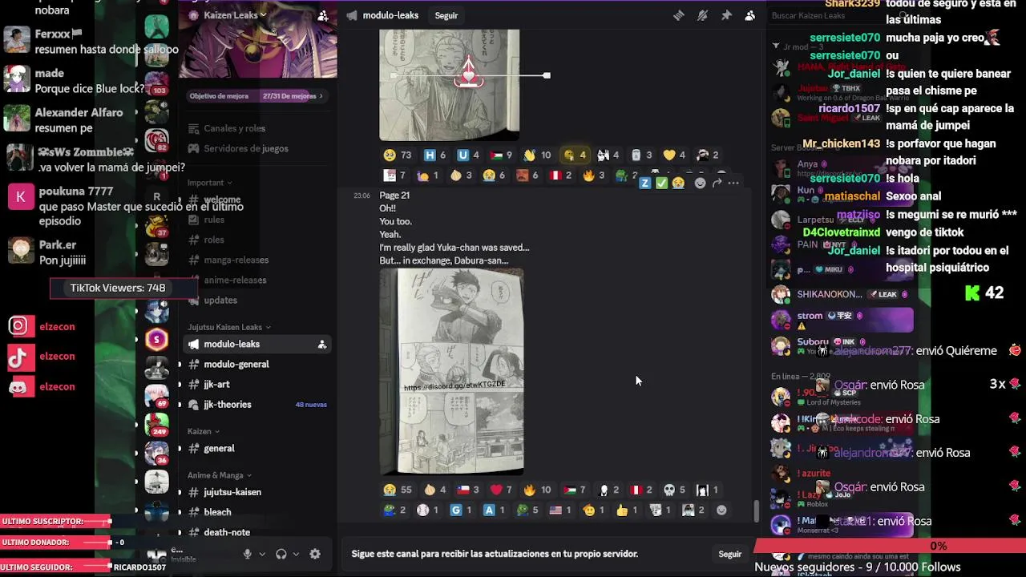Toggle pleading face reaction with 73
Image resolution: width=1026 pixels, height=577 pixels.
[x=397, y=155]
